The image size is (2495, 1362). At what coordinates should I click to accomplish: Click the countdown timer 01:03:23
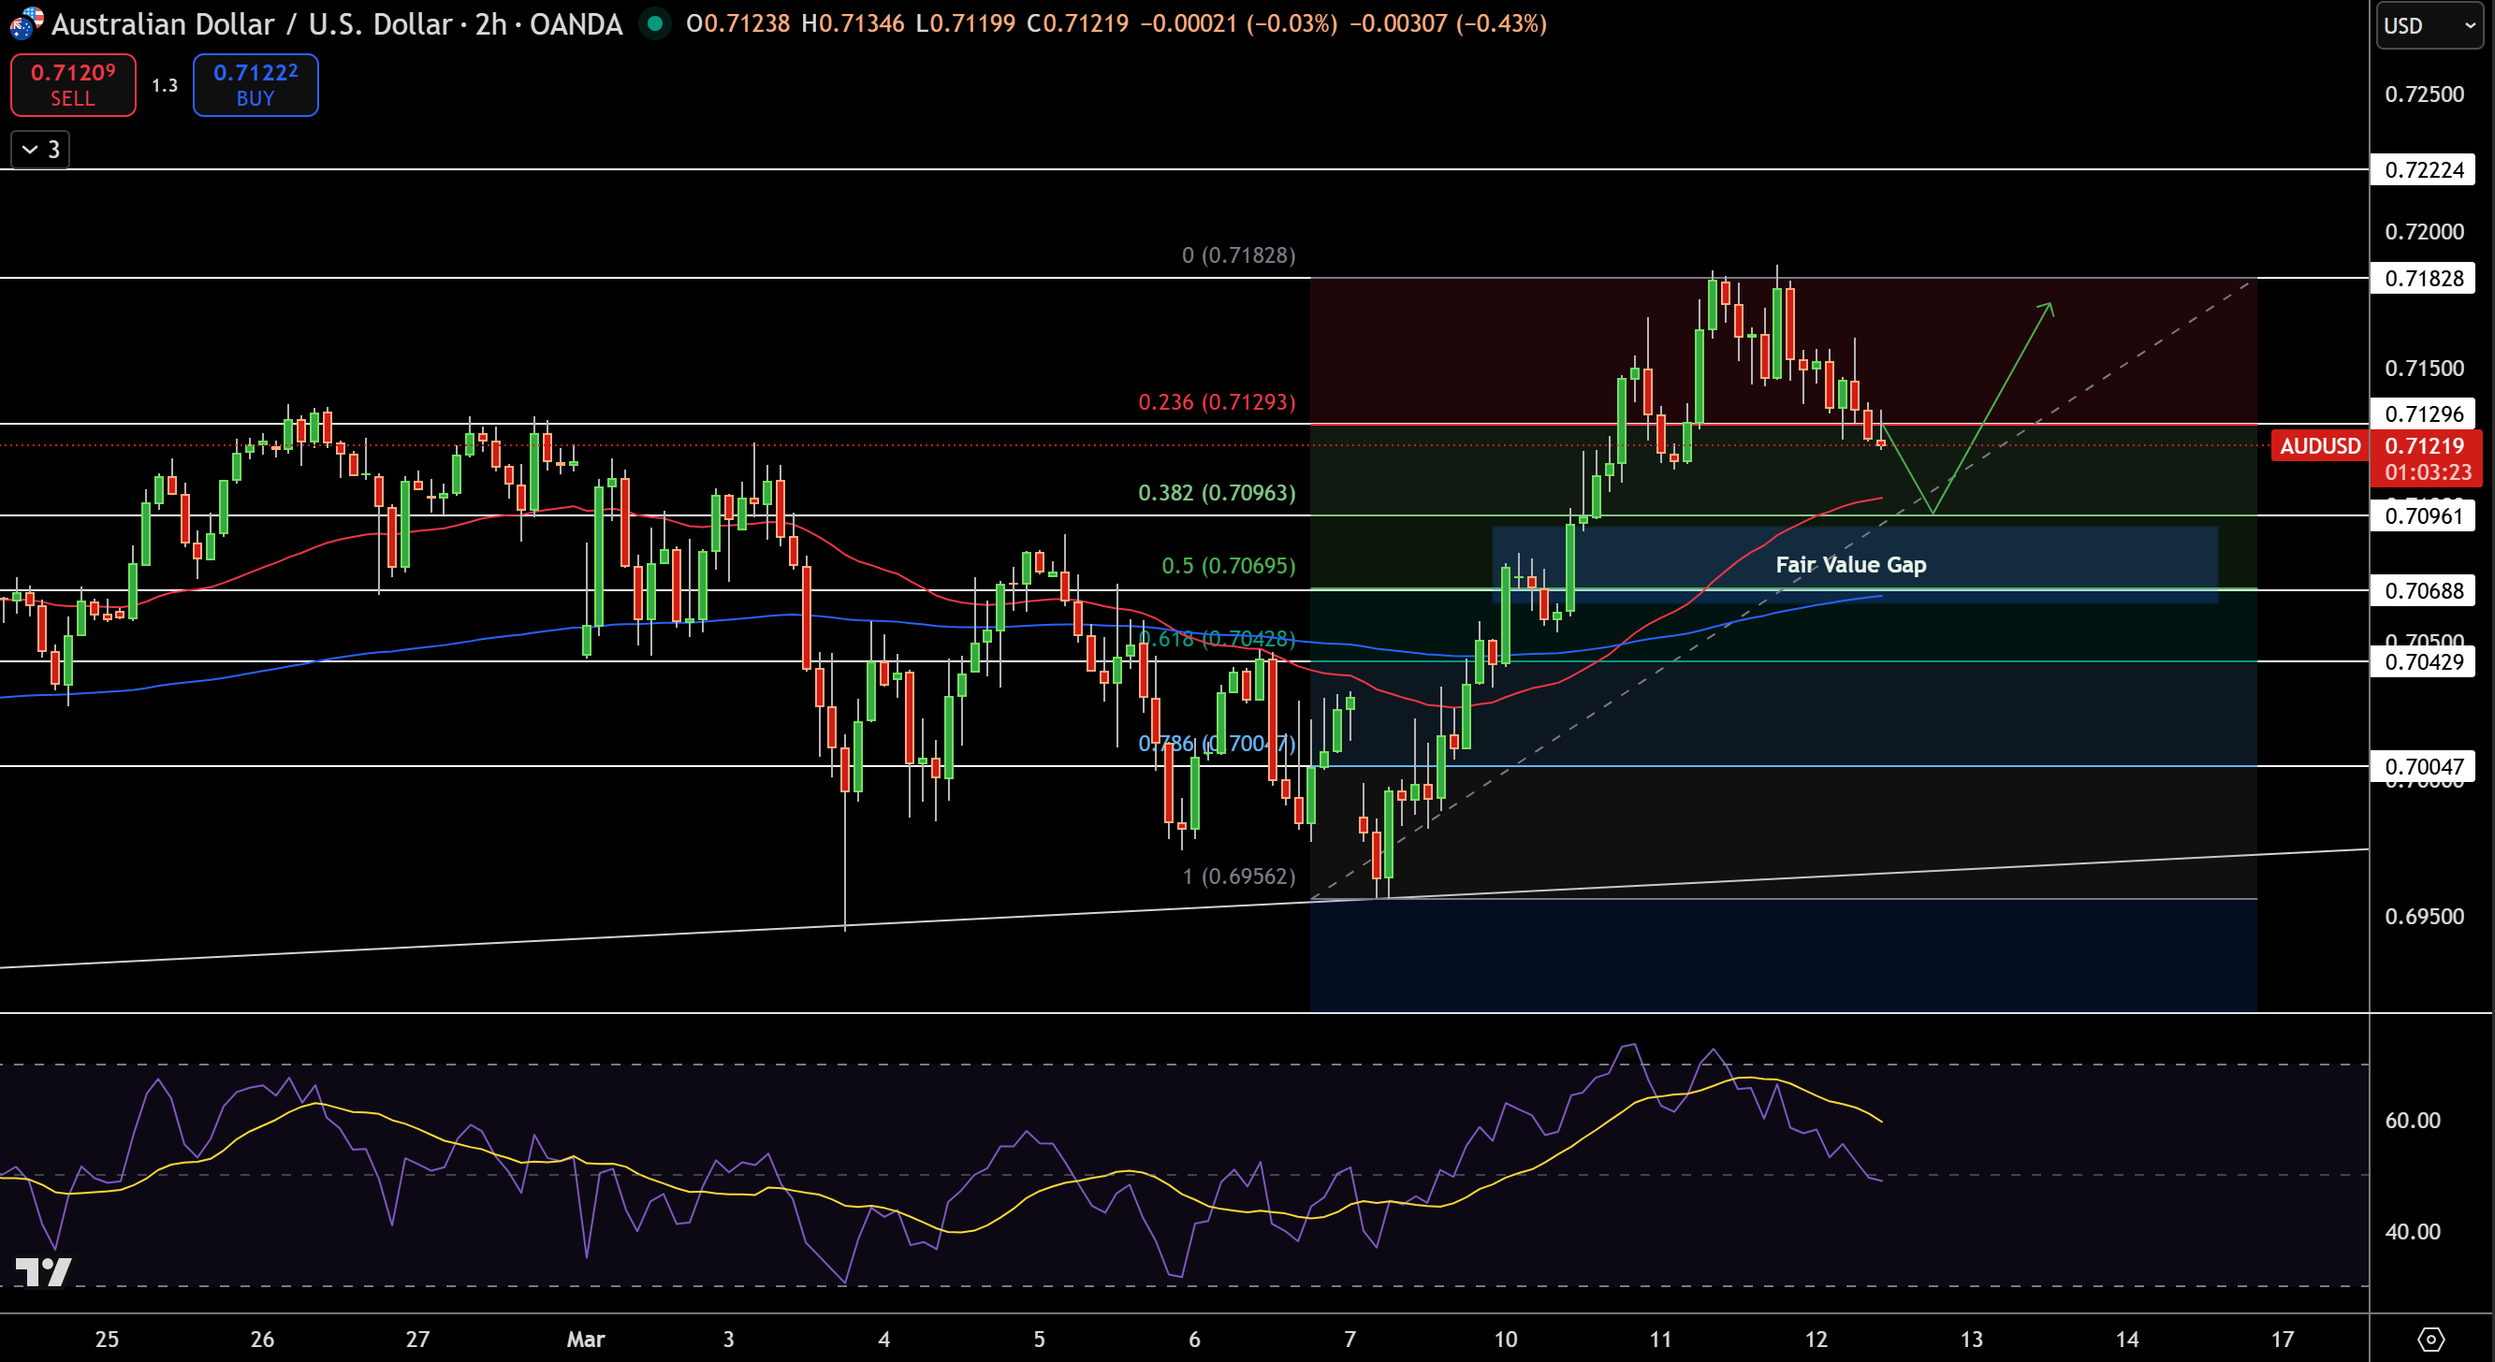pyautogui.click(x=2428, y=472)
